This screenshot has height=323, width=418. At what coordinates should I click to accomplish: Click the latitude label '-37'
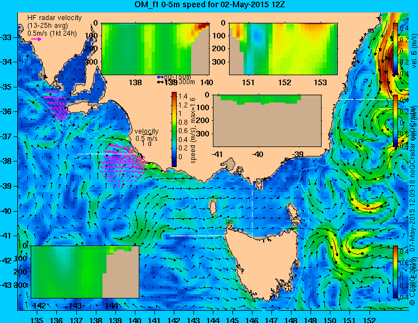(x=6, y=136)
